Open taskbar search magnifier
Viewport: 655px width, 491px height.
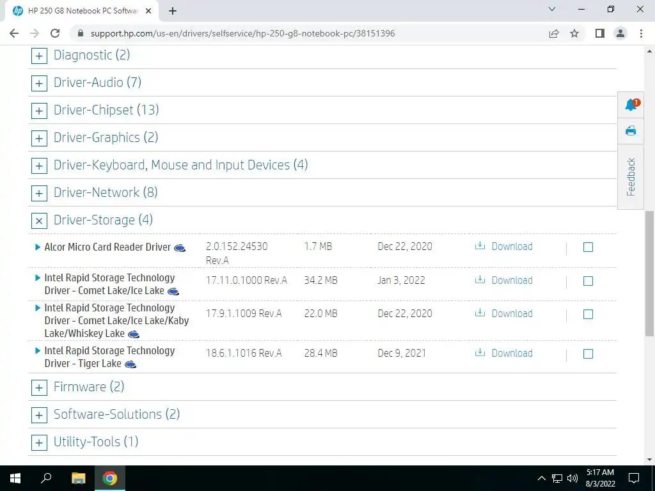(x=46, y=478)
